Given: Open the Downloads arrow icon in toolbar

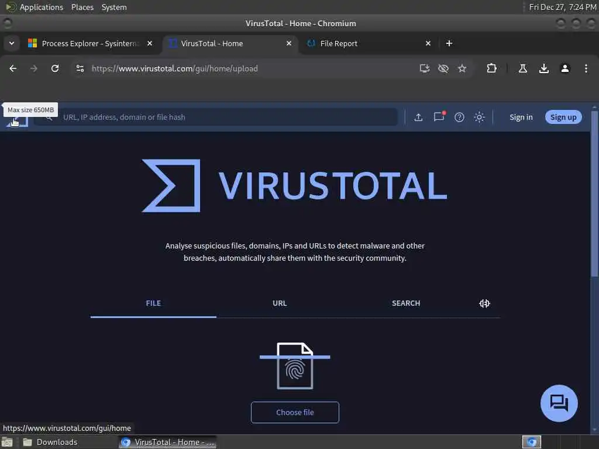Looking at the screenshot, I should click(544, 68).
